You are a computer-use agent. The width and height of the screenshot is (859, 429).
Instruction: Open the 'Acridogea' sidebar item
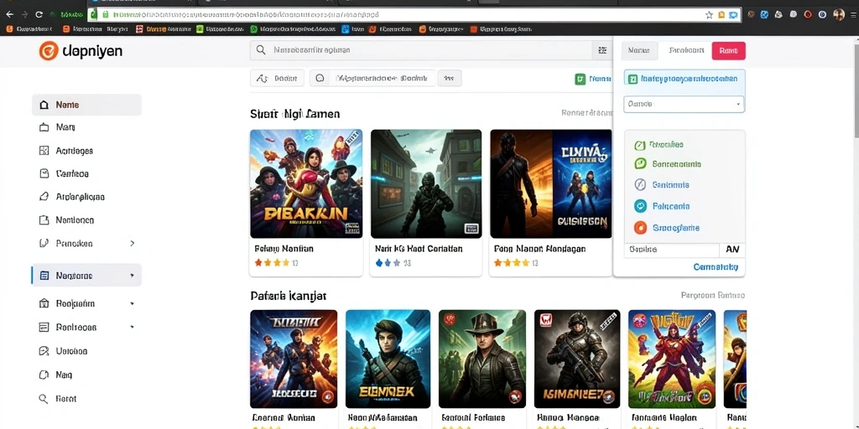click(x=74, y=151)
